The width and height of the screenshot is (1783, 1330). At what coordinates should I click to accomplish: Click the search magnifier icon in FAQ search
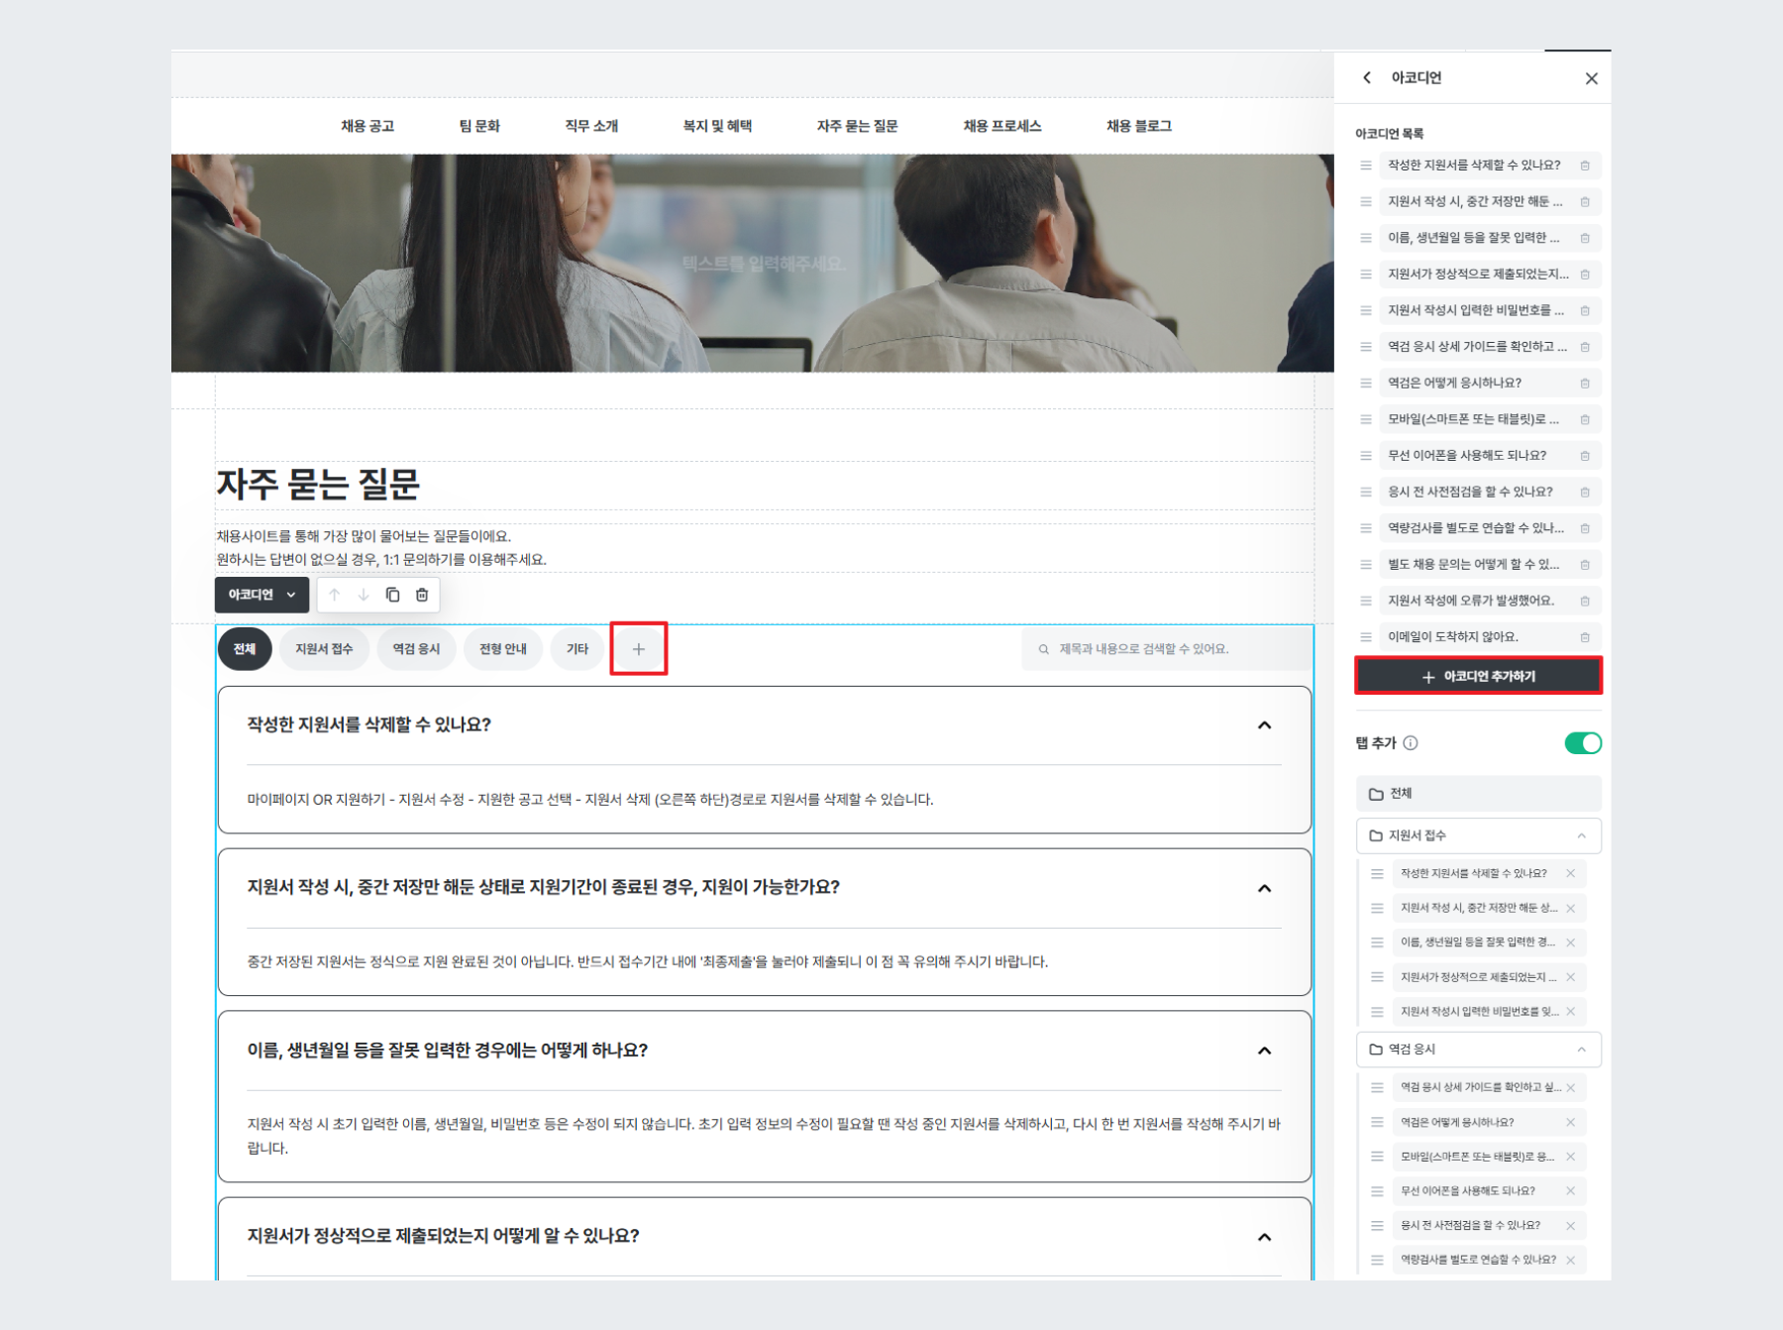coord(1043,649)
